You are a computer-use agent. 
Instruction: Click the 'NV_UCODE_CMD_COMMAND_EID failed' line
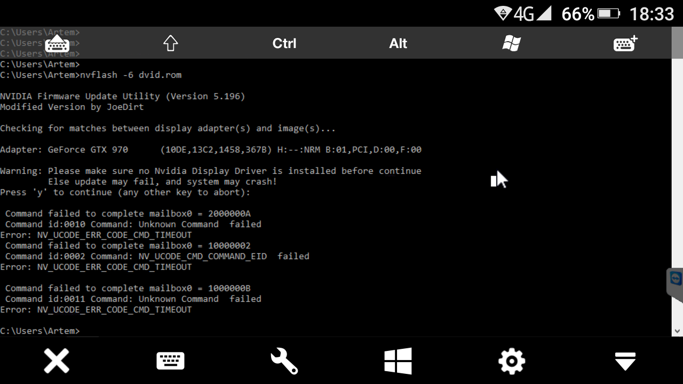pos(157,257)
